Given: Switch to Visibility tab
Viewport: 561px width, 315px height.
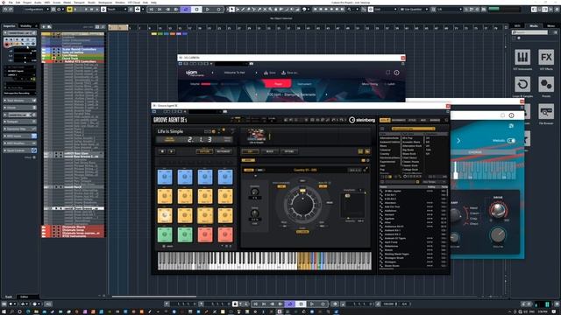Looking at the screenshot, I should tap(25, 25).
